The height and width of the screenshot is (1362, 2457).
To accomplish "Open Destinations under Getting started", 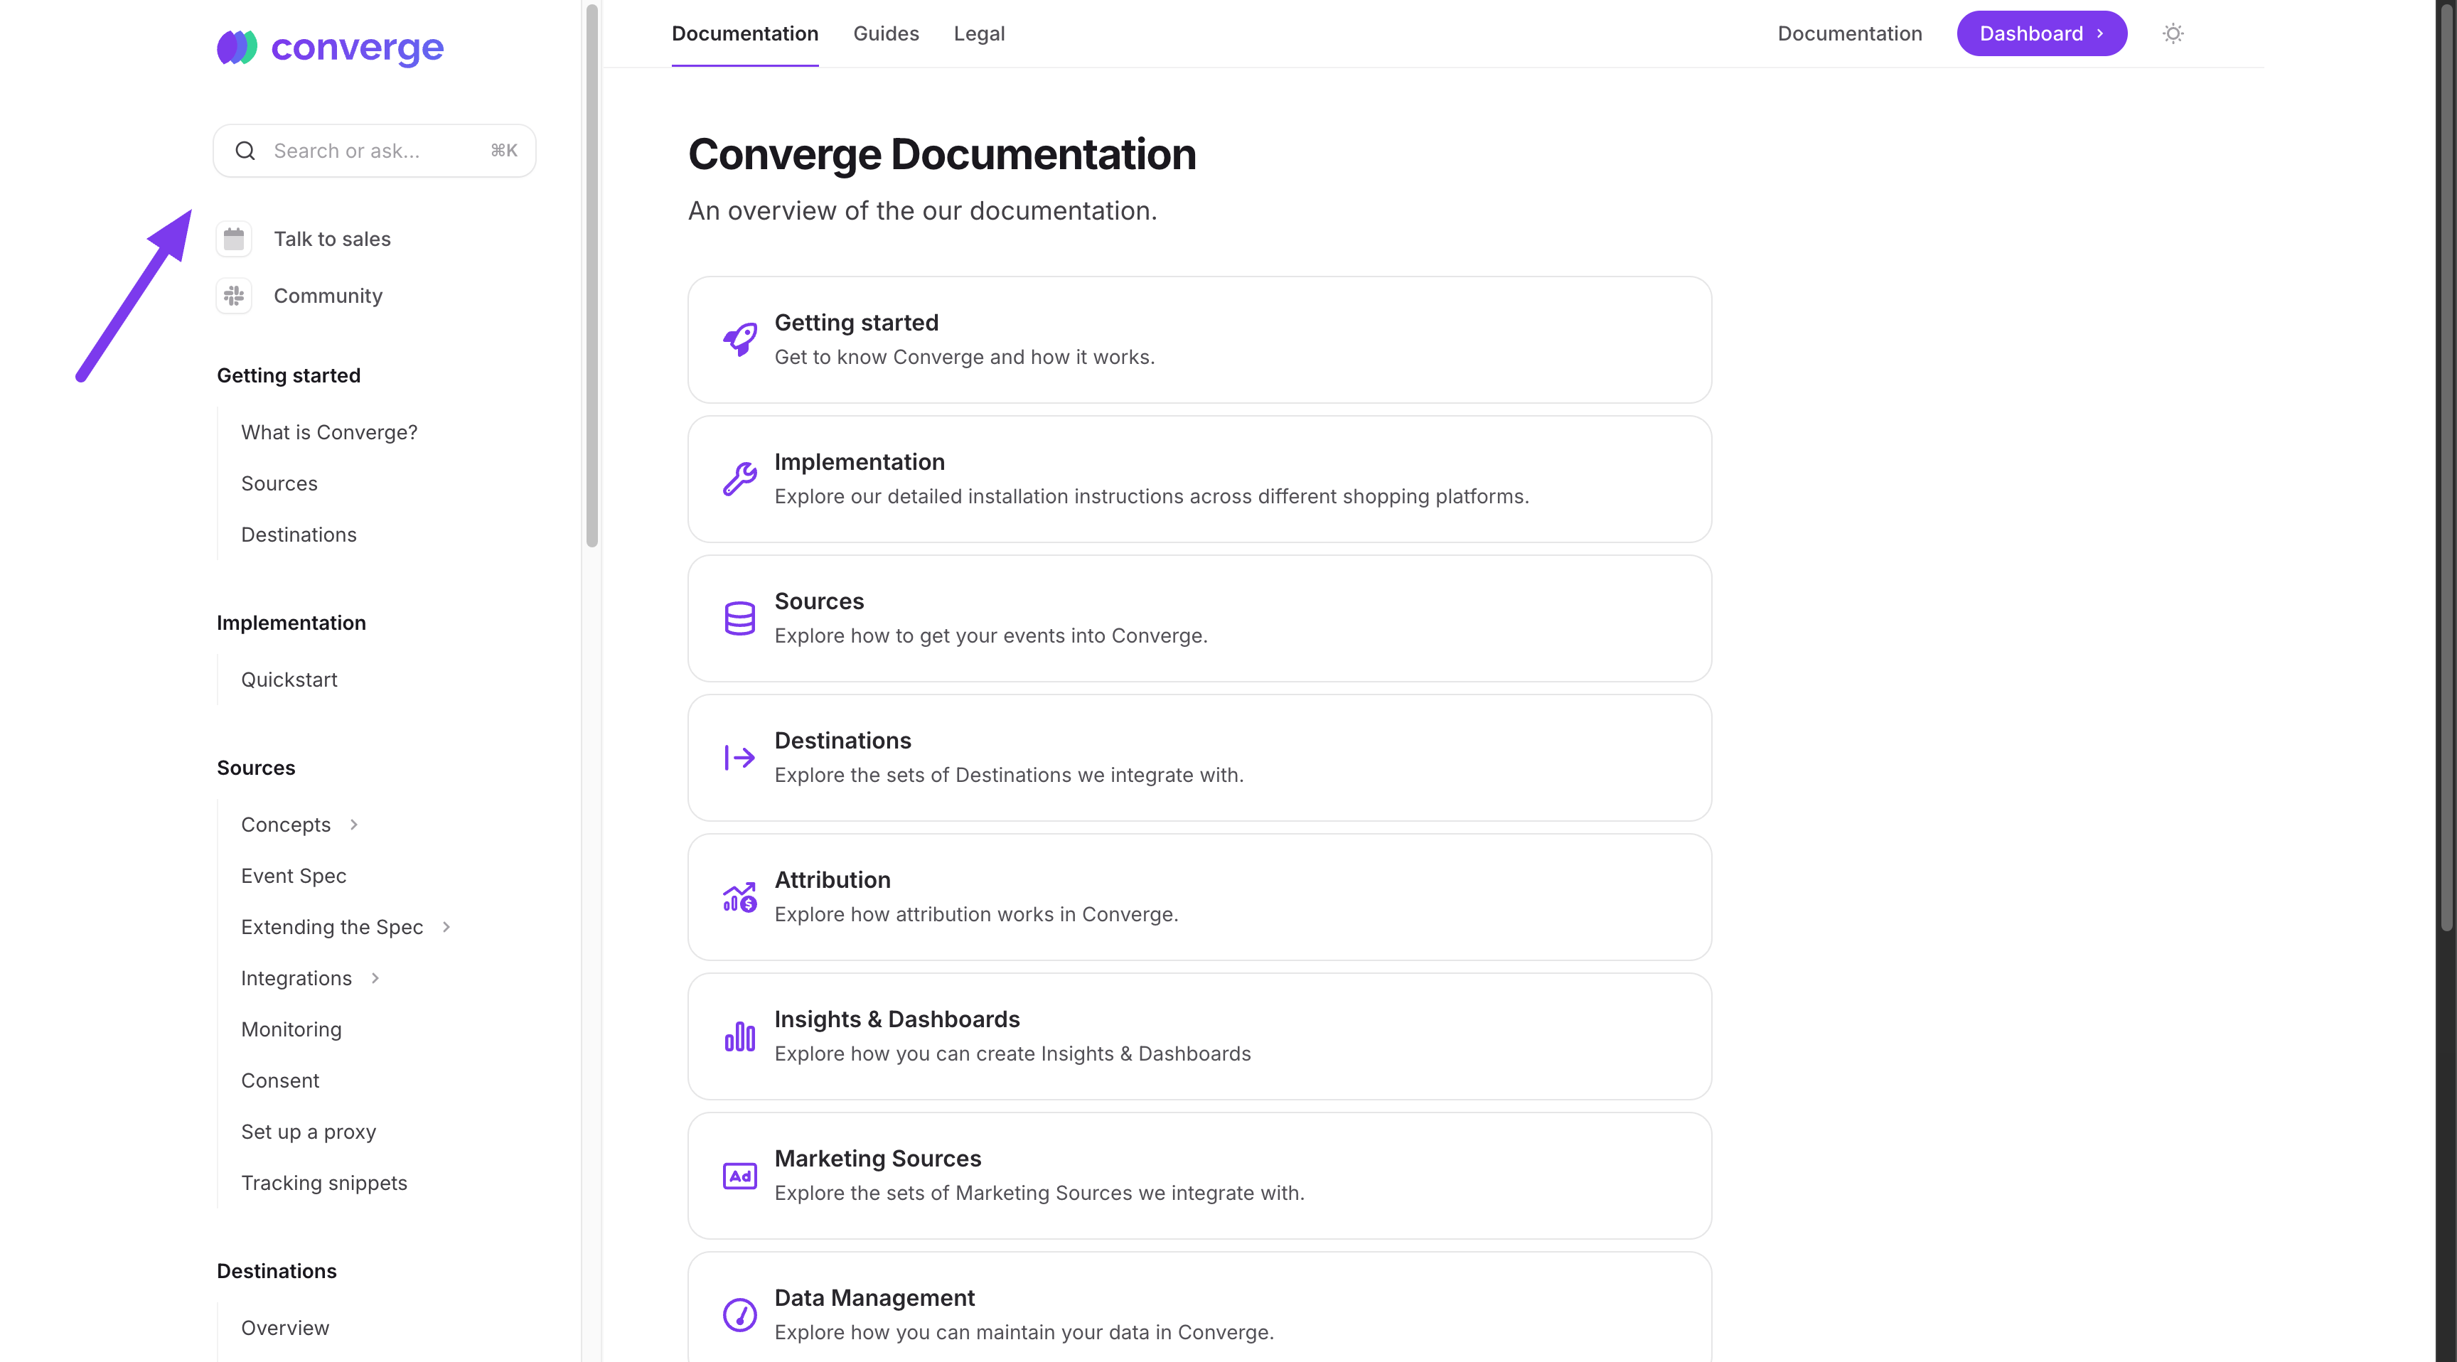I will (x=299, y=534).
